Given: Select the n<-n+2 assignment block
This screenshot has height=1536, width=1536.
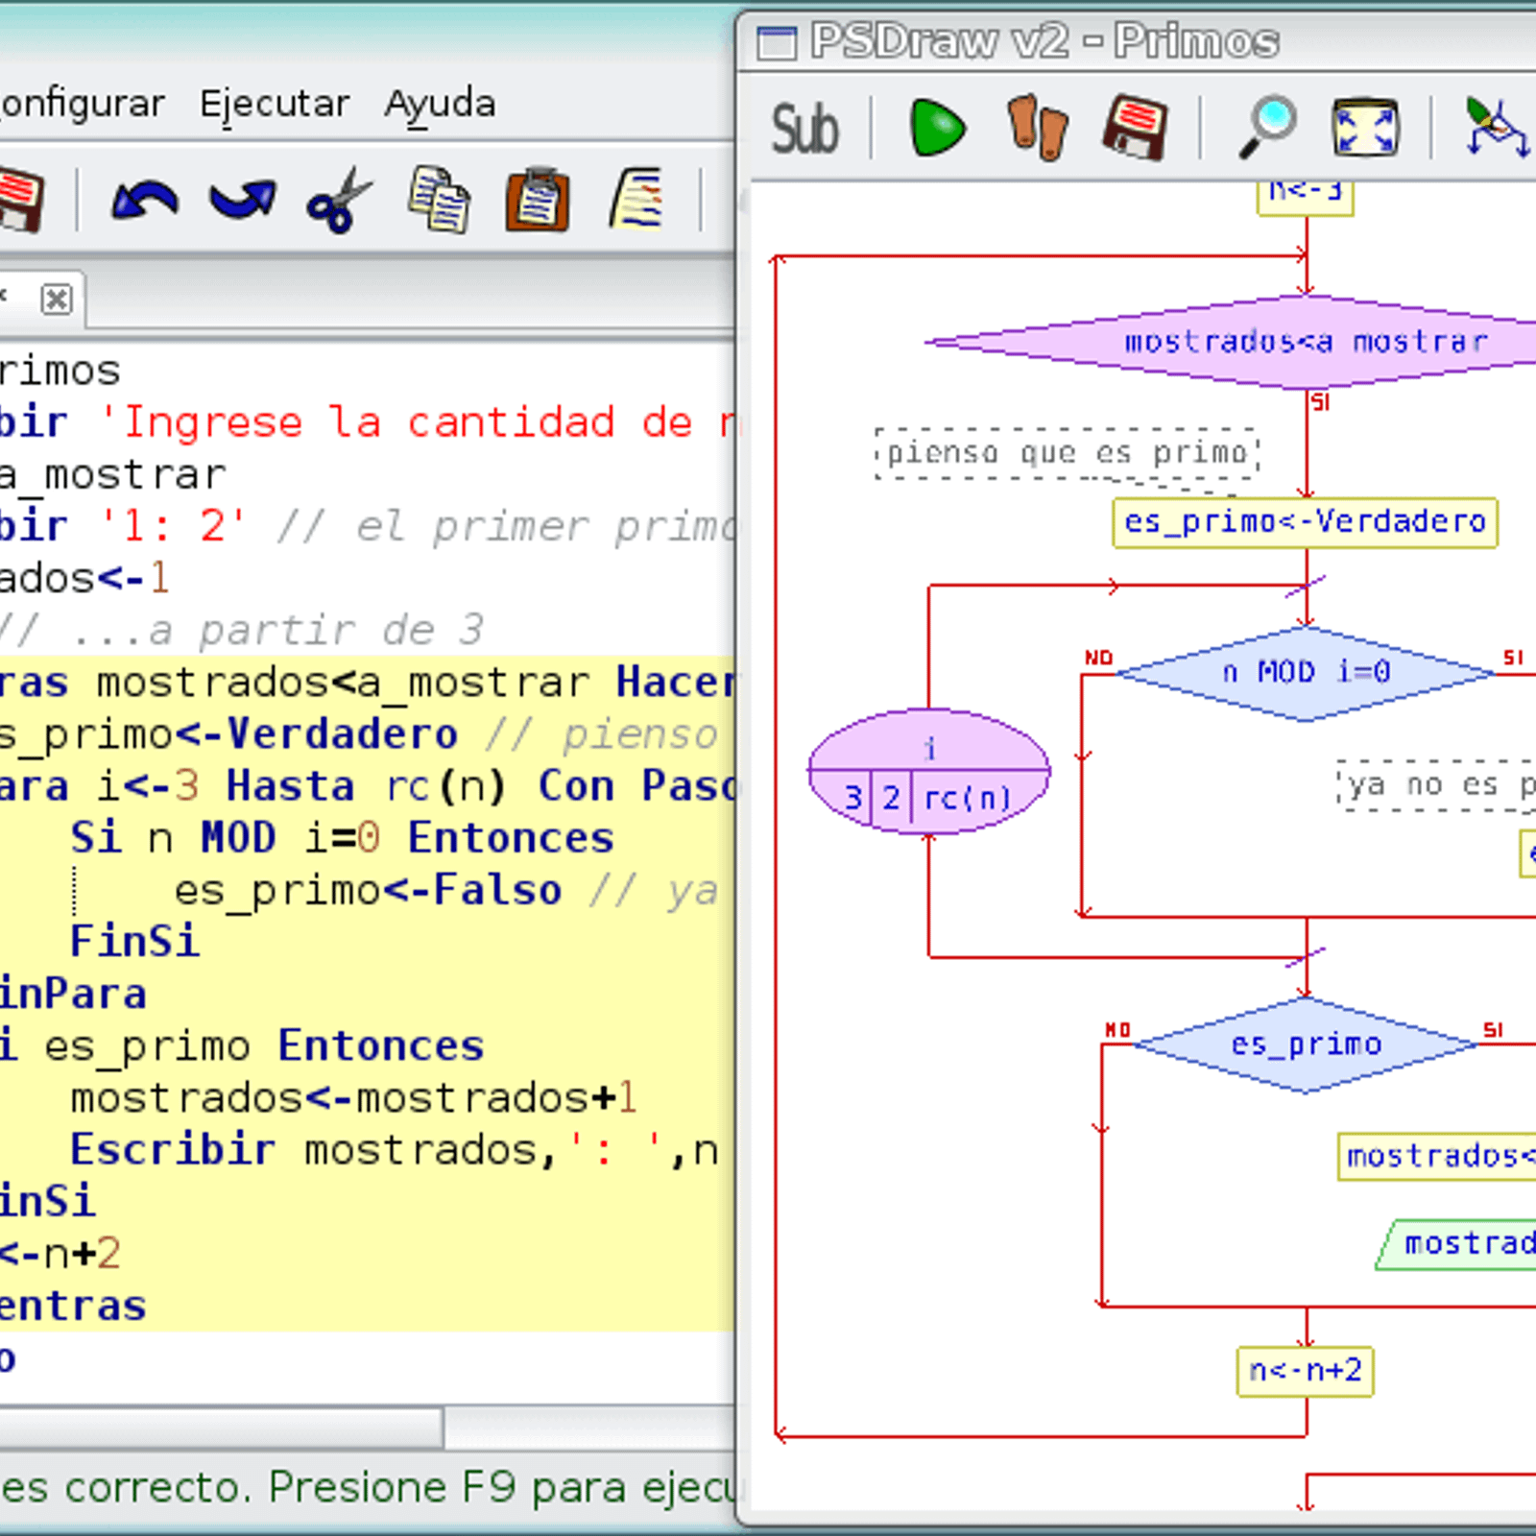Looking at the screenshot, I should click(x=1305, y=1371).
